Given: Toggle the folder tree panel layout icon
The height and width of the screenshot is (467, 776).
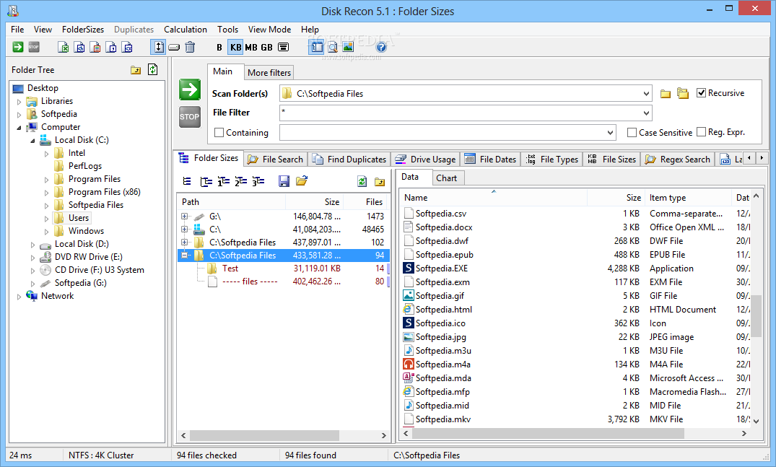Looking at the screenshot, I should [317, 47].
